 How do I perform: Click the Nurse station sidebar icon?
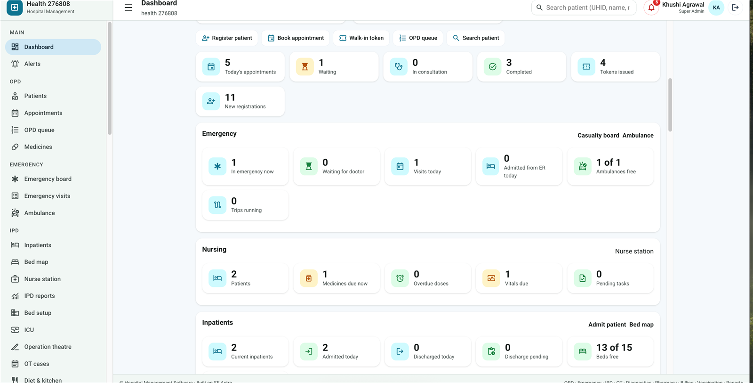click(x=15, y=279)
